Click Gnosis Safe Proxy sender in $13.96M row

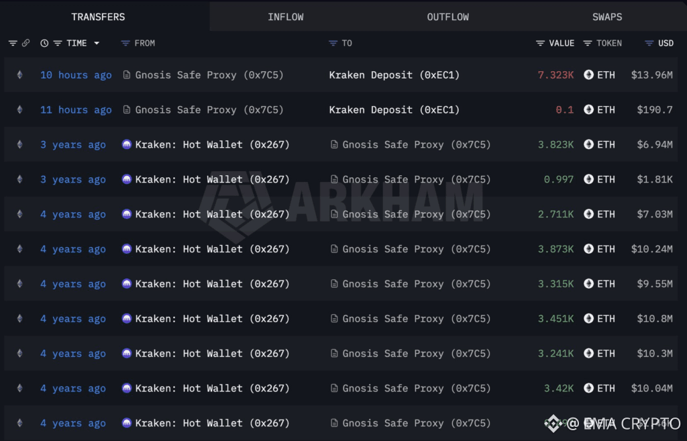pos(209,75)
